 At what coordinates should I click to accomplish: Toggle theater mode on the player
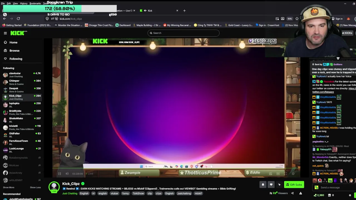[x=278, y=174]
